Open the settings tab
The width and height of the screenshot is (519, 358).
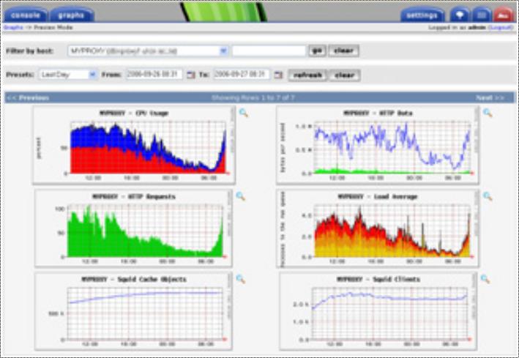click(422, 15)
